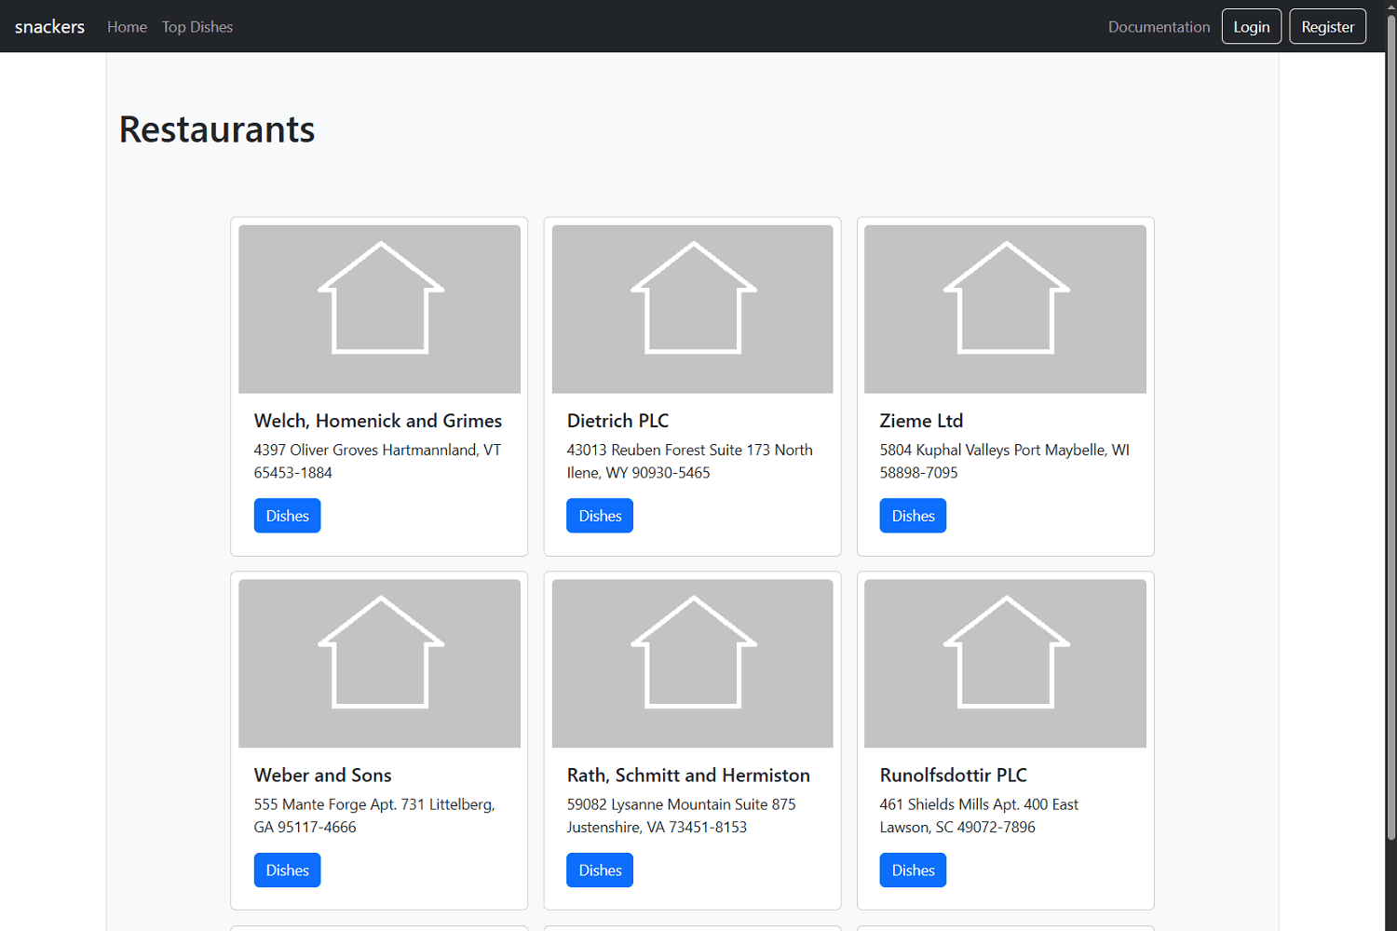Image resolution: width=1397 pixels, height=931 pixels.
Task: Click house image of Dietrich PLC card
Action: [x=692, y=309]
